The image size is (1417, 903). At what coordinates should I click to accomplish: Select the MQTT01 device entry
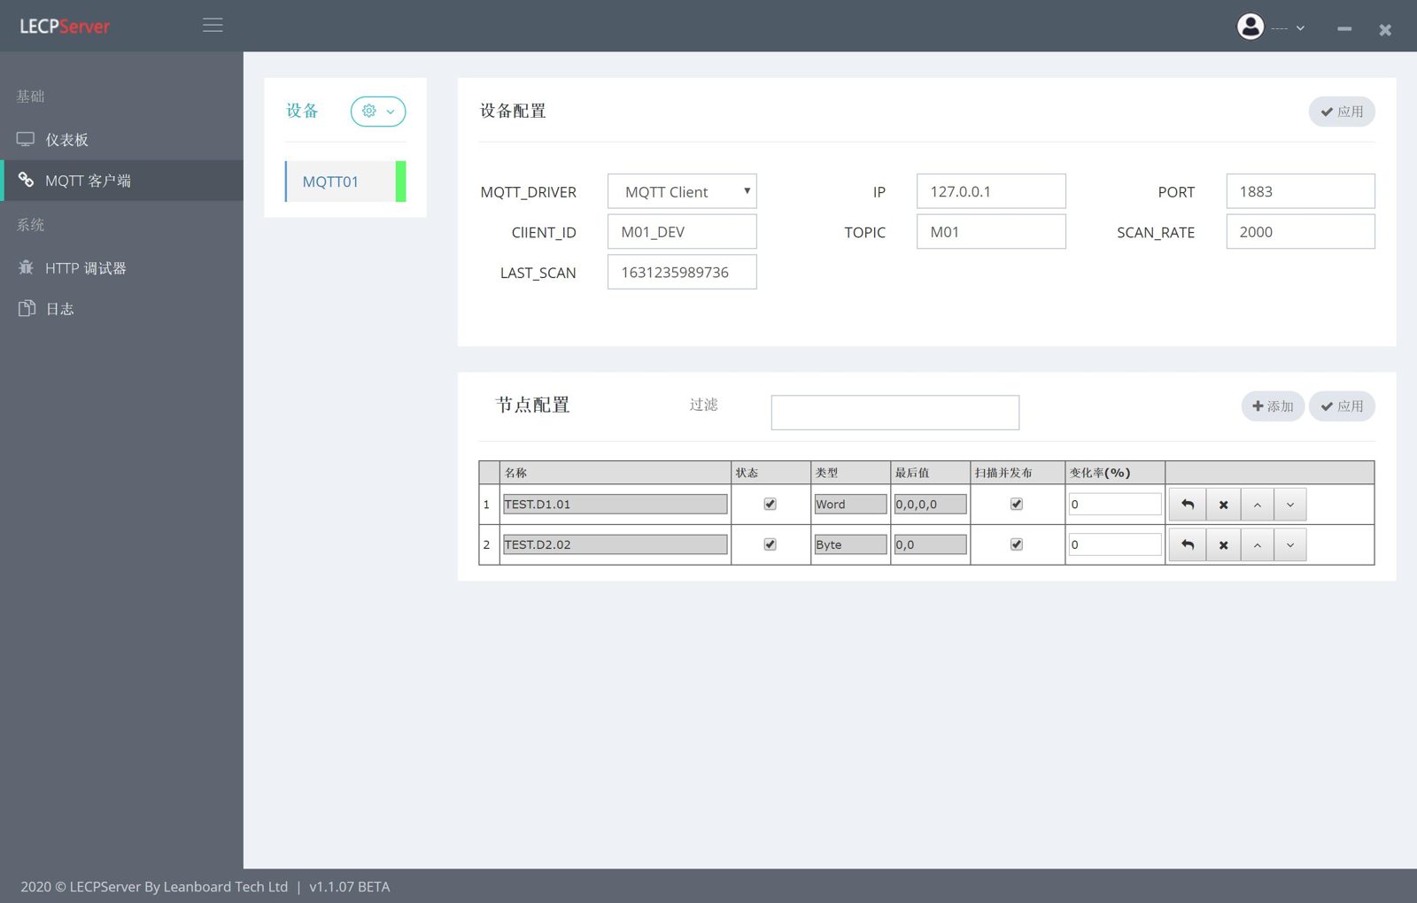tap(345, 181)
